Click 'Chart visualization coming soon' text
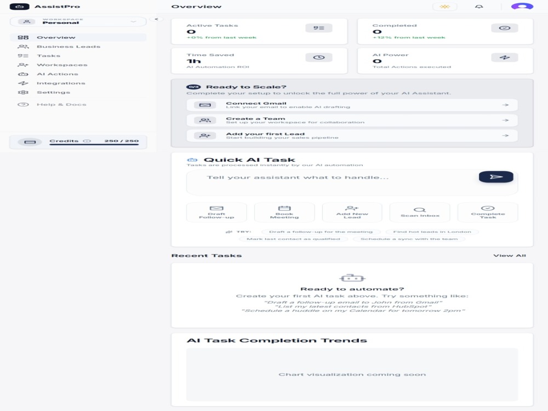The height and width of the screenshot is (411, 548). pos(352,374)
